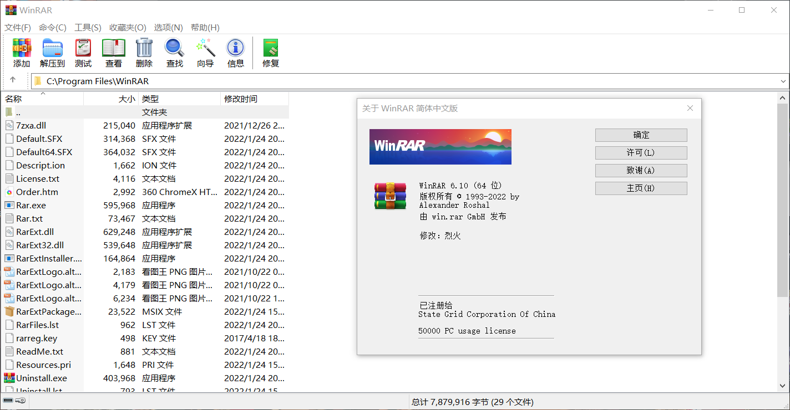The width and height of the screenshot is (790, 410).
Task: Select the RarExt32.dll file row
Action: (145, 245)
